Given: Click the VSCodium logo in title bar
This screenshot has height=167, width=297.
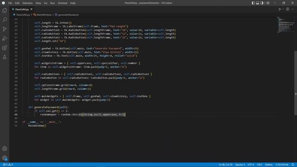Looking at the screenshot, I should (x=3, y=3).
